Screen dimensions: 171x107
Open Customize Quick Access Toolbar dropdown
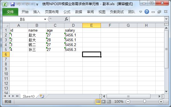pos(37,5)
